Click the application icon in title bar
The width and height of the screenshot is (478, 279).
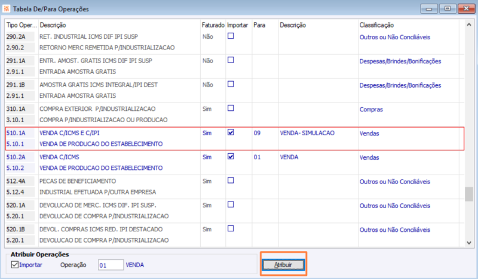click(6, 8)
